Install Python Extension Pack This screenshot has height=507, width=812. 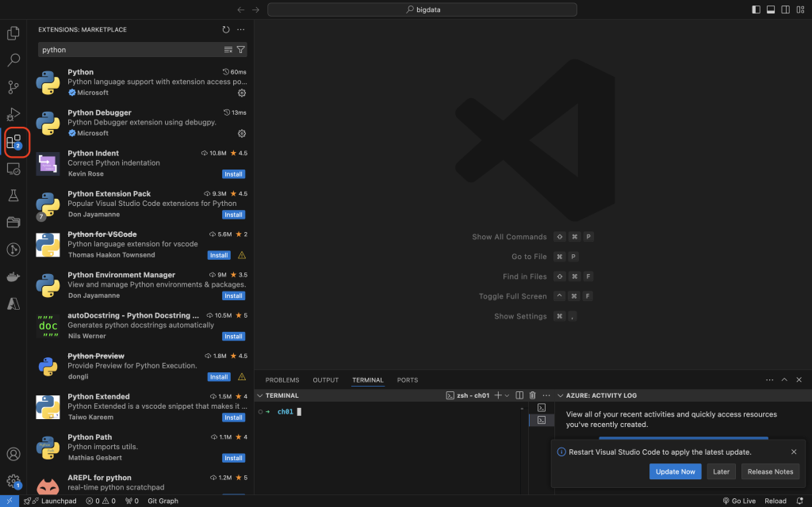click(234, 215)
